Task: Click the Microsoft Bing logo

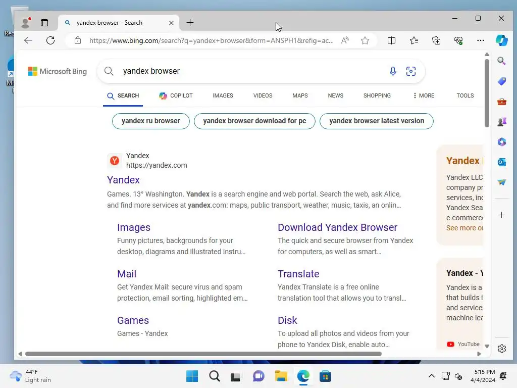Action: click(x=58, y=71)
